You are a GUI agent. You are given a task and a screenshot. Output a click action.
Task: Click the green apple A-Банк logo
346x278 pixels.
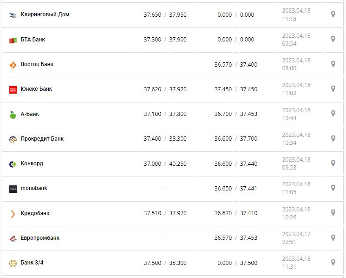click(13, 115)
